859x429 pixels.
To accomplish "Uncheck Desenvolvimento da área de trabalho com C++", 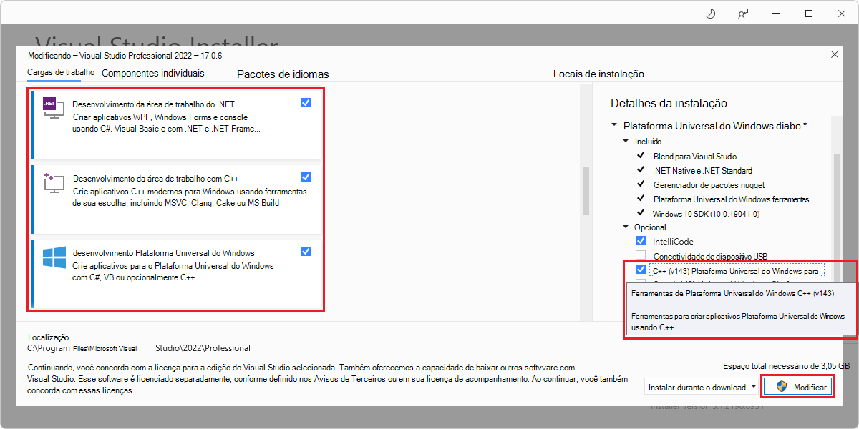I will pos(306,177).
